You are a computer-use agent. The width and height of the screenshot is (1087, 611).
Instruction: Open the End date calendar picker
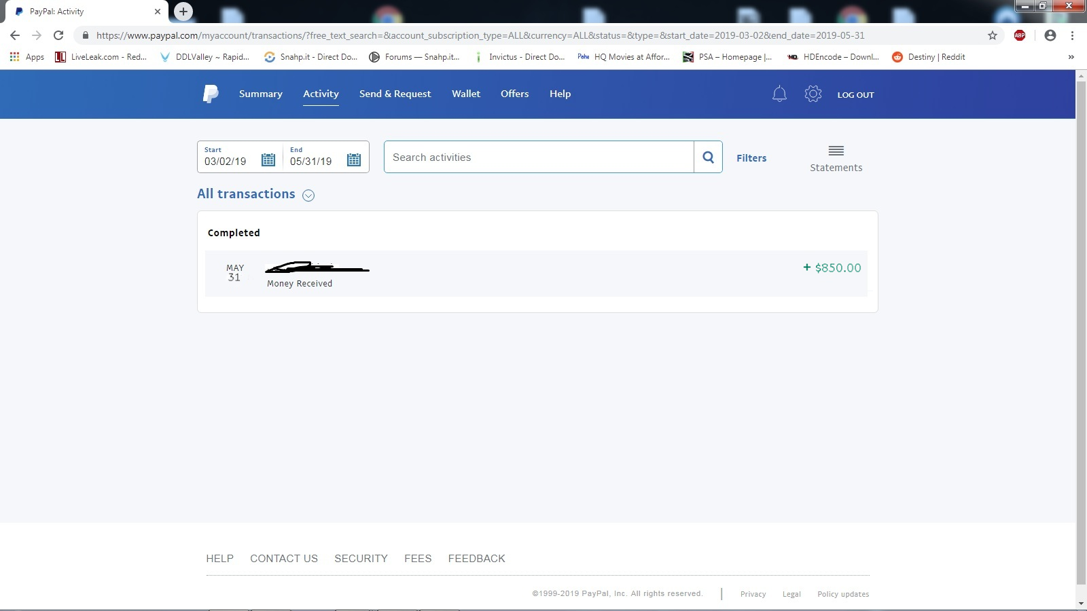coord(354,160)
